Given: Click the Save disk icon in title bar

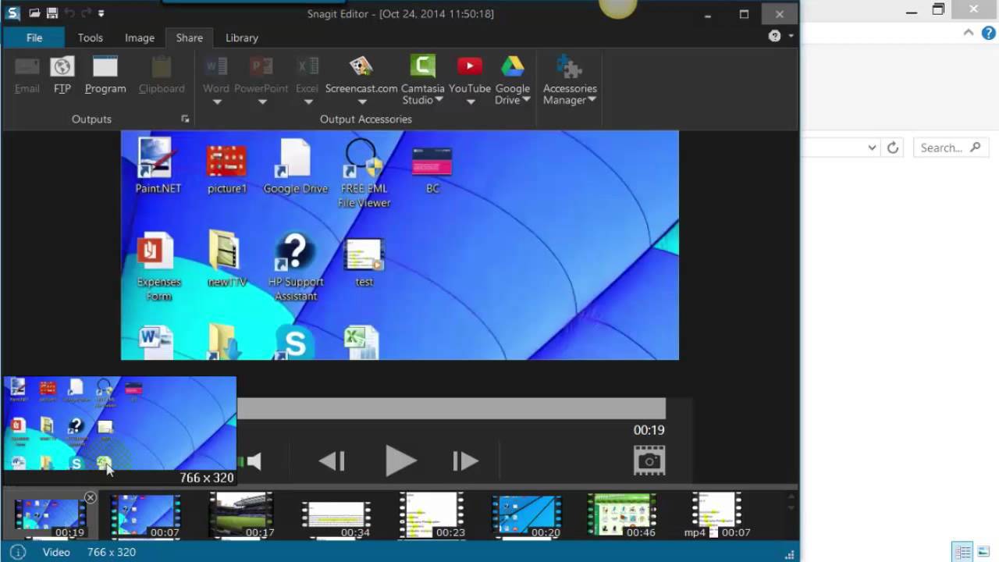Looking at the screenshot, I should tap(52, 13).
